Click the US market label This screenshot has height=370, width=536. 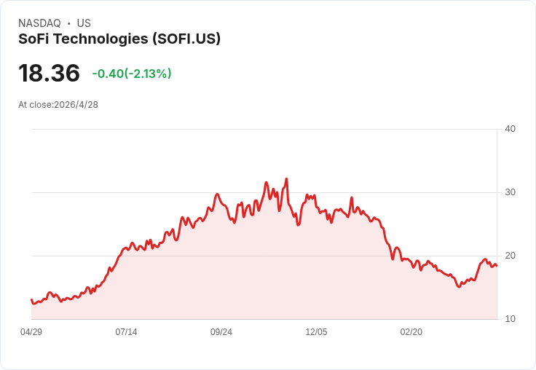[x=84, y=23]
